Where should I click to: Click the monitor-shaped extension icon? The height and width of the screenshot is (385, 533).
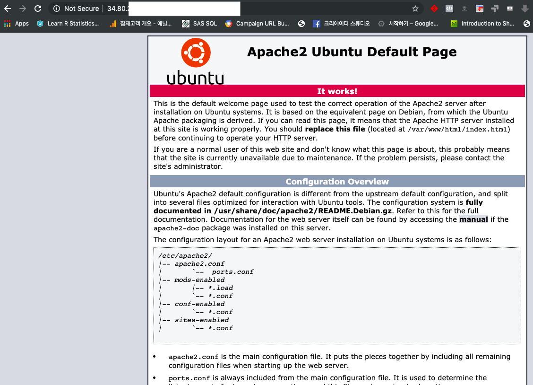click(x=509, y=9)
